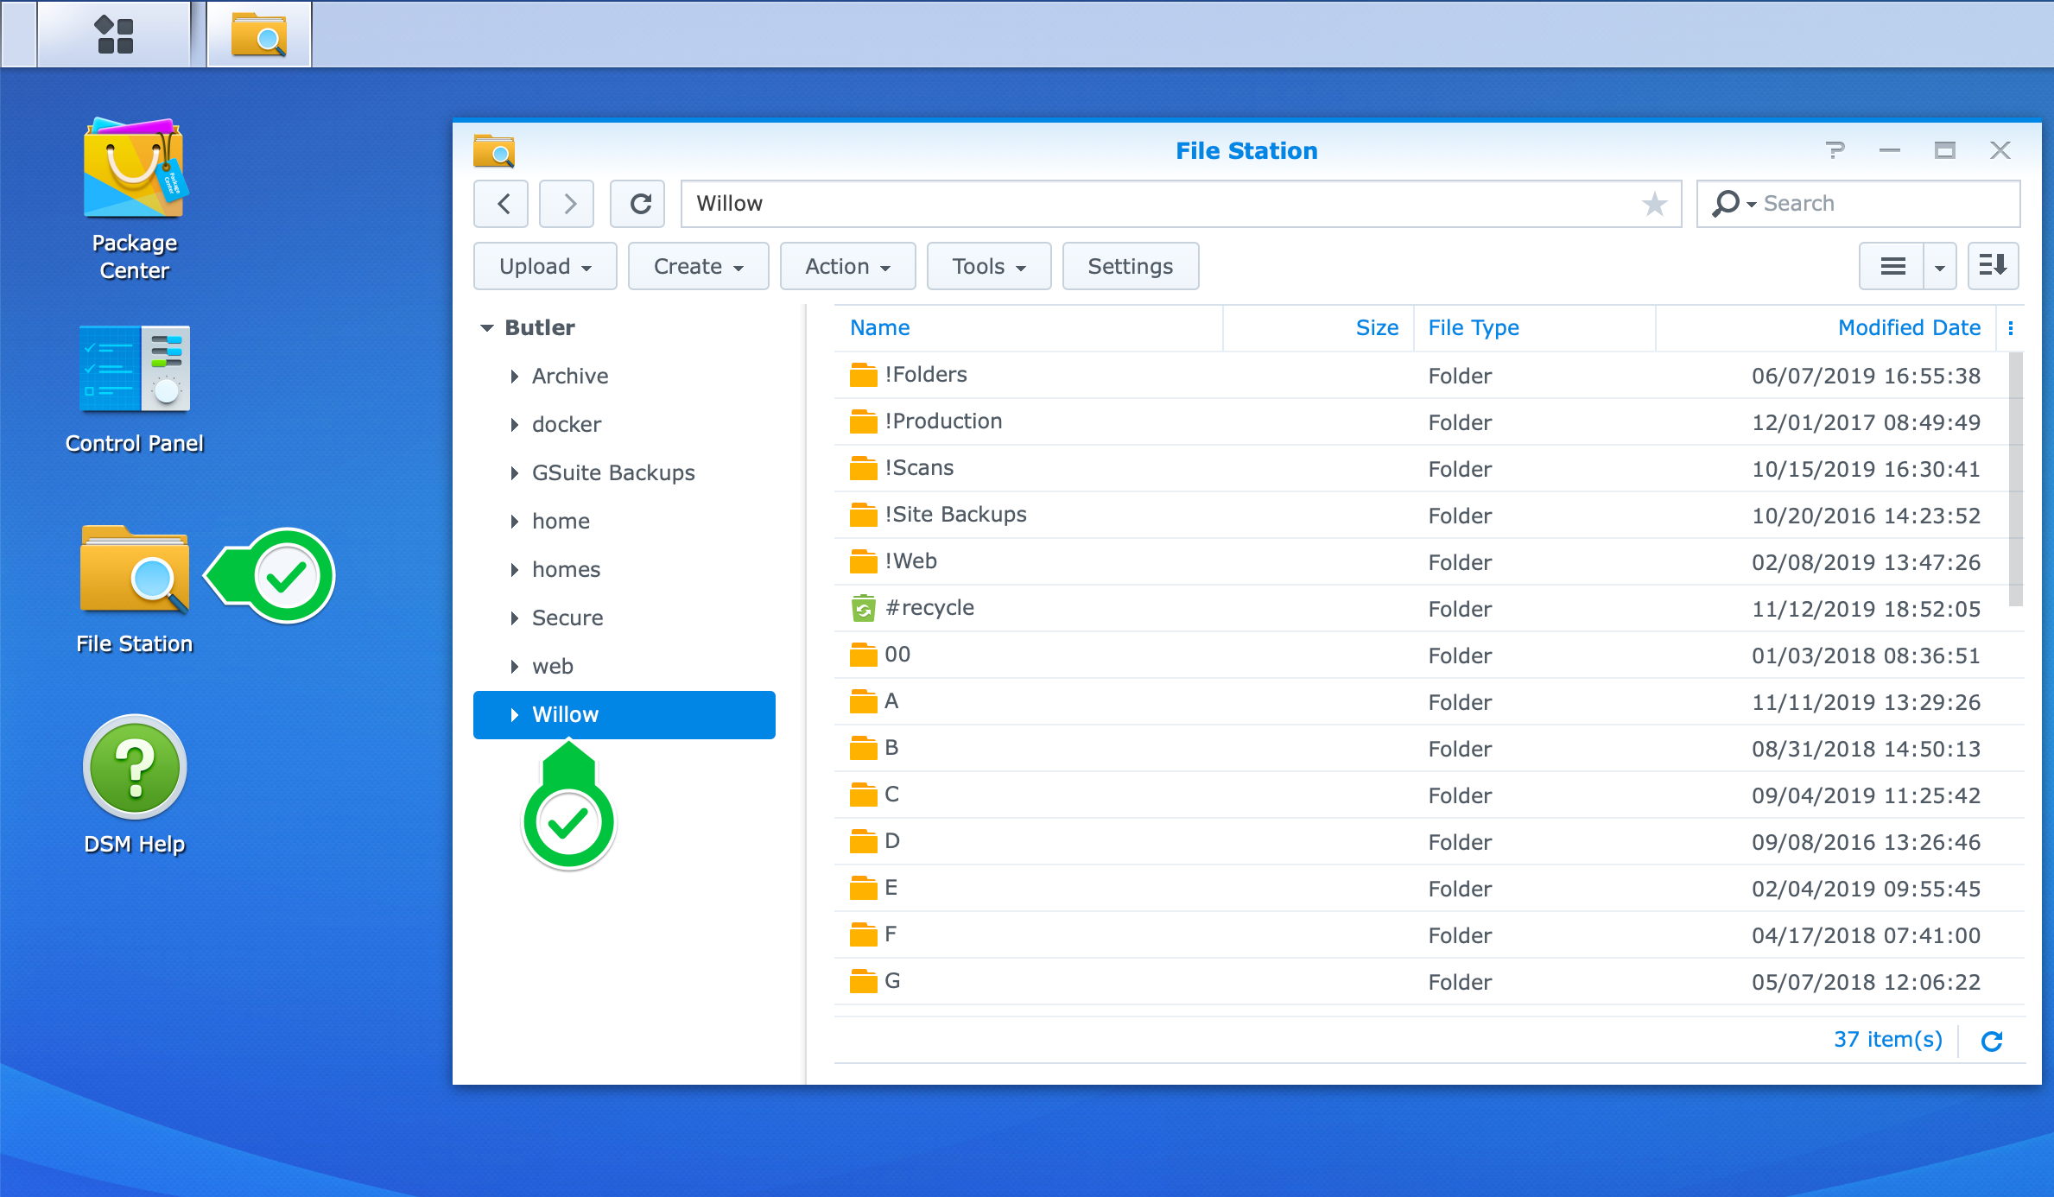
Task: Open the DSM Main Menu grid icon
Action: [x=114, y=35]
